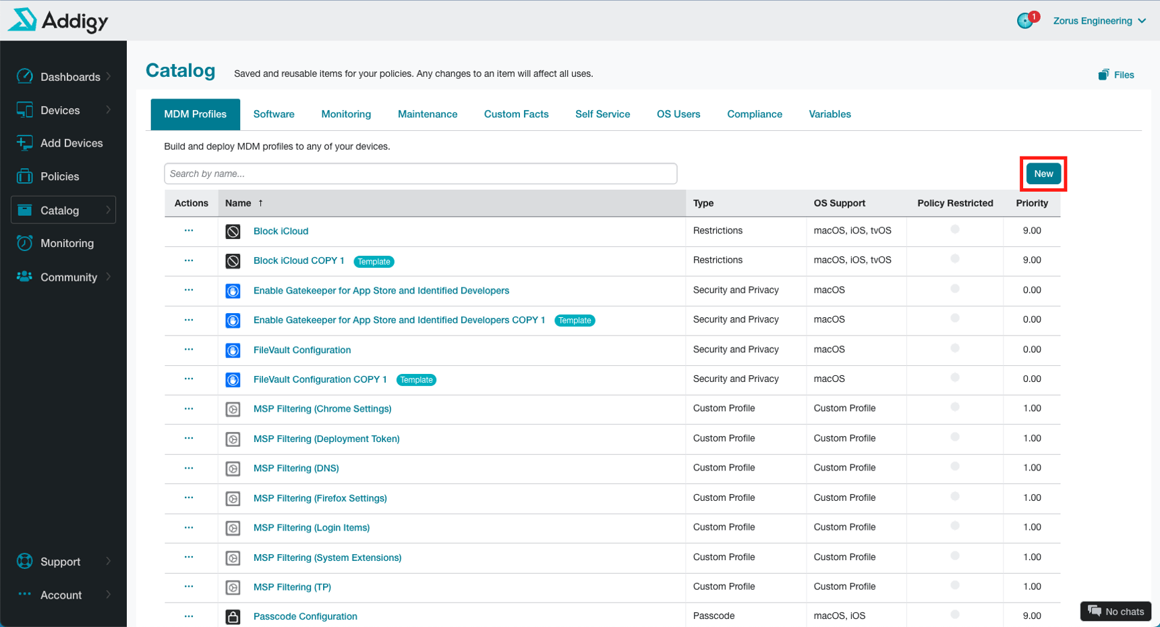Image resolution: width=1160 pixels, height=627 pixels.
Task: Click the restrictions icon beside Block iCloud
Action: pos(233,231)
